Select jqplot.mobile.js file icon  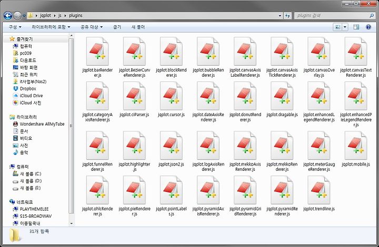356,146
